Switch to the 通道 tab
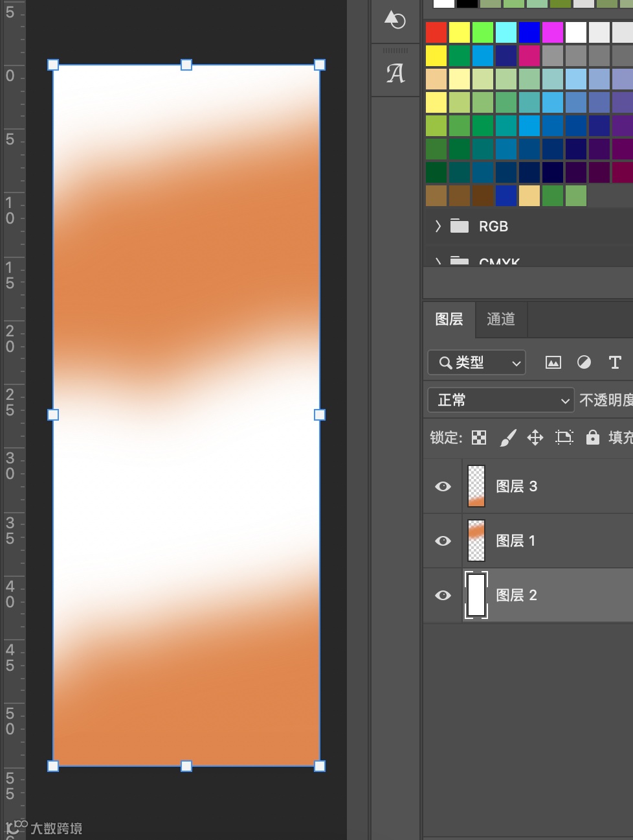Screen dimensions: 633x840 (501, 320)
